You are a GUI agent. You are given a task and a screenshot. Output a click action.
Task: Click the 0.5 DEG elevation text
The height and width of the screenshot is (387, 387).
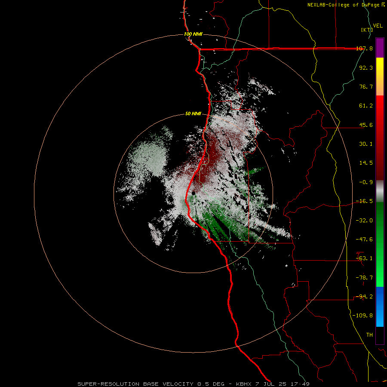click(211, 384)
